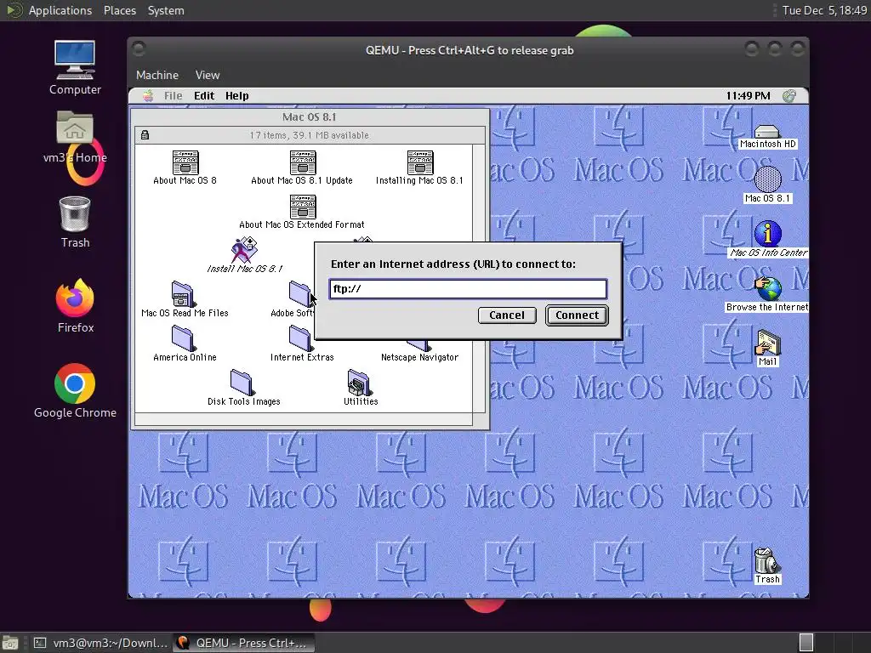Open the Adobe Software folder icon
The image size is (871, 653).
point(300,294)
